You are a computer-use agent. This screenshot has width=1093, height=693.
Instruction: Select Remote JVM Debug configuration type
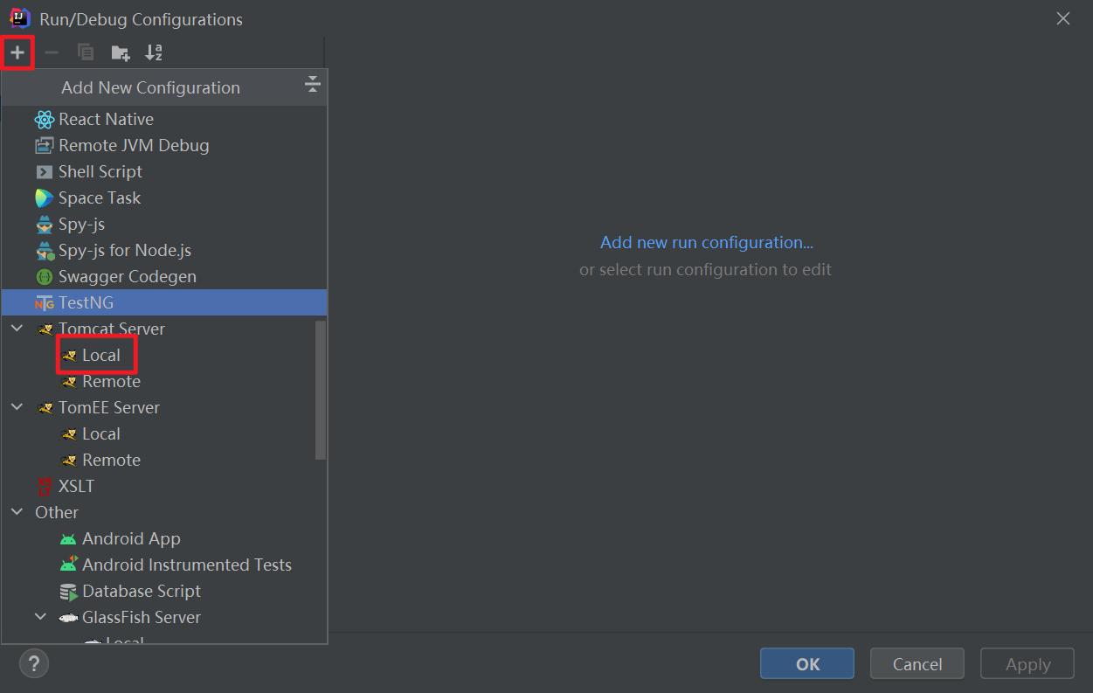[164, 146]
